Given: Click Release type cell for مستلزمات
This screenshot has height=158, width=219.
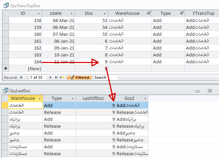Looking at the screenshot, I should pyautogui.click(x=59, y=154).
